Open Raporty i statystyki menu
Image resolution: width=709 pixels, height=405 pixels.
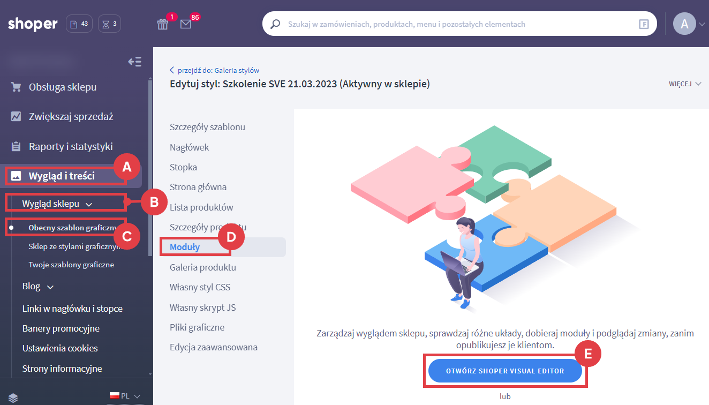pyautogui.click(x=71, y=146)
